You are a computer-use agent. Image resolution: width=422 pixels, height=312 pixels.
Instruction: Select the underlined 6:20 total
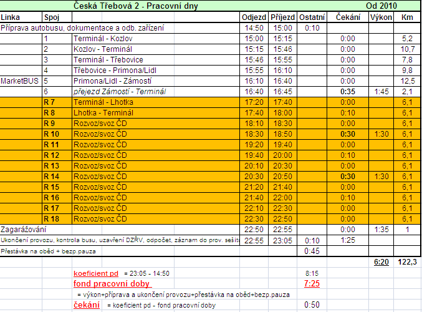[381, 262]
